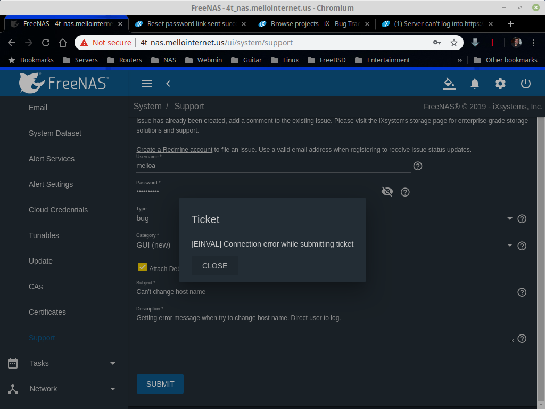Open the Other bookmarks folder
Image resolution: width=545 pixels, height=409 pixels.
point(506,60)
